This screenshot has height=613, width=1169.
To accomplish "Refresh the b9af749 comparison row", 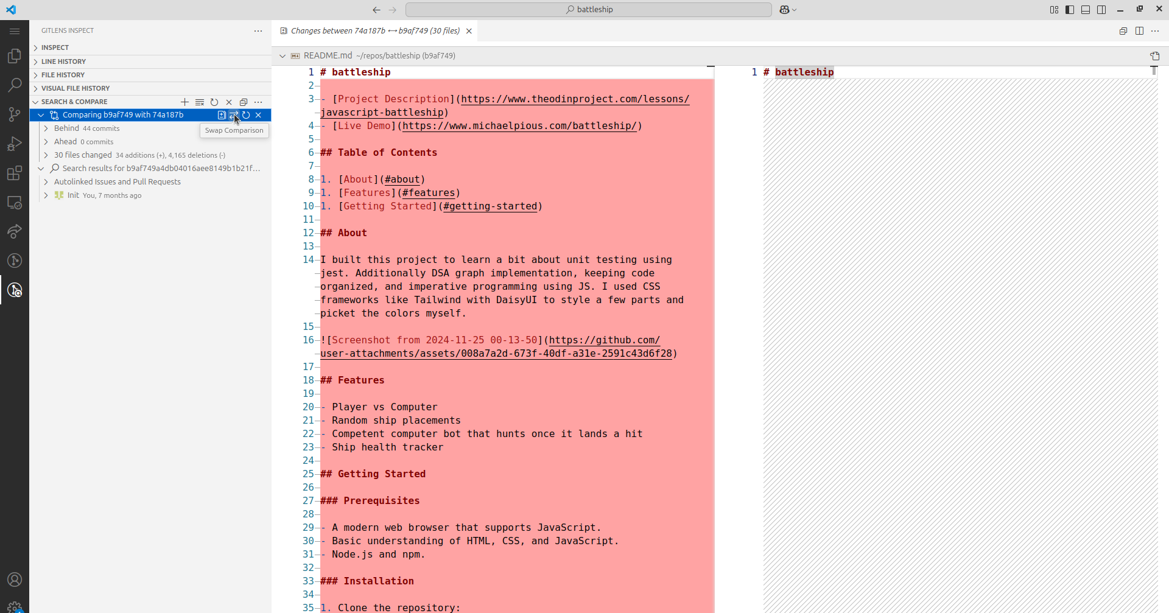I will coord(246,115).
